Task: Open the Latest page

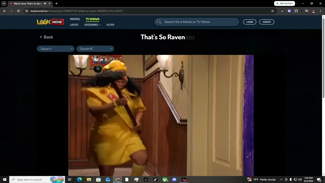Action: point(74,25)
